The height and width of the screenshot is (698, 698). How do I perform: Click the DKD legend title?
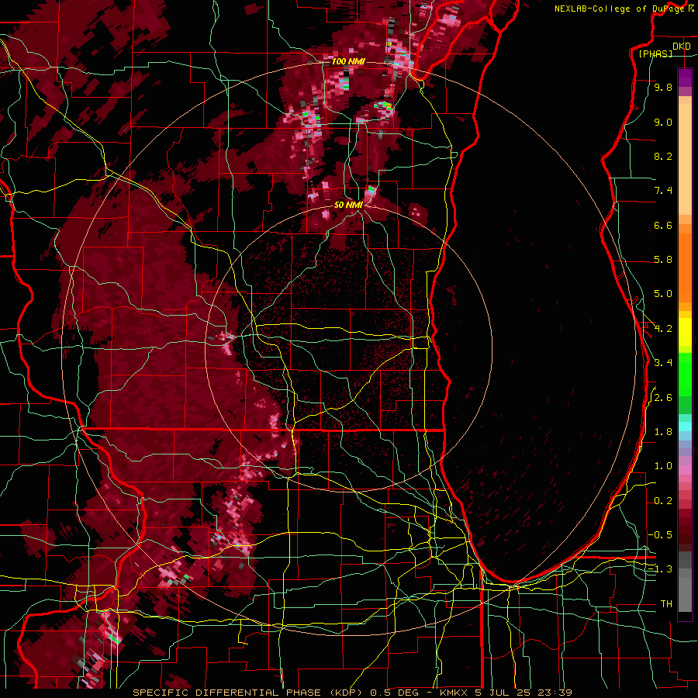682,46
